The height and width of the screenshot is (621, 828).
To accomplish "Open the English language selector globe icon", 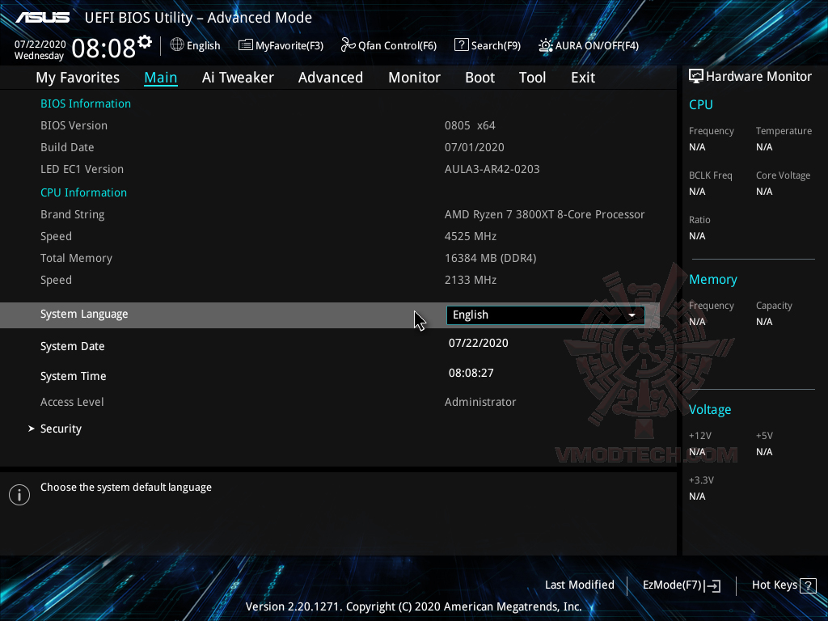I will tap(177, 45).
